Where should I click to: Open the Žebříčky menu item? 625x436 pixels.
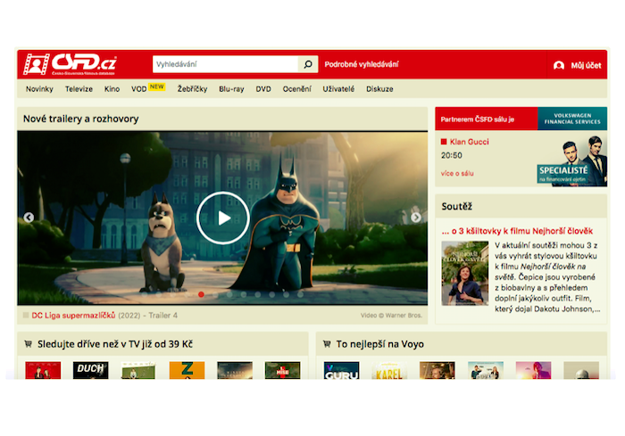(x=192, y=89)
